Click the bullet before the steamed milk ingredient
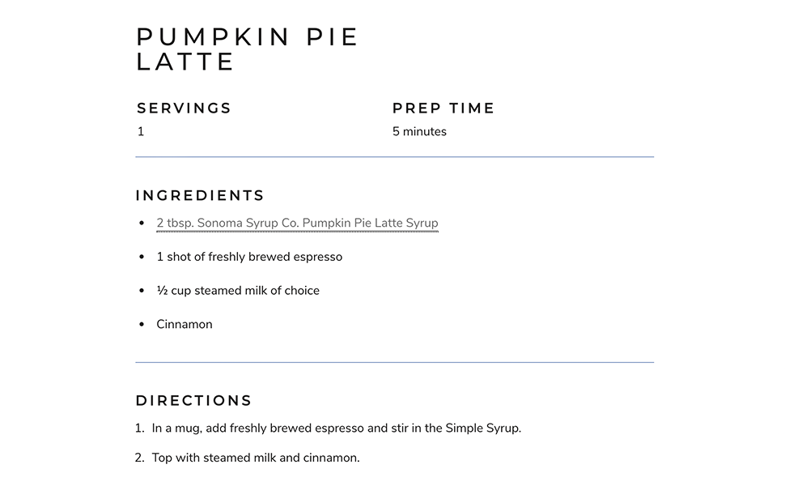This screenshot has width=785, height=486. coord(142,291)
